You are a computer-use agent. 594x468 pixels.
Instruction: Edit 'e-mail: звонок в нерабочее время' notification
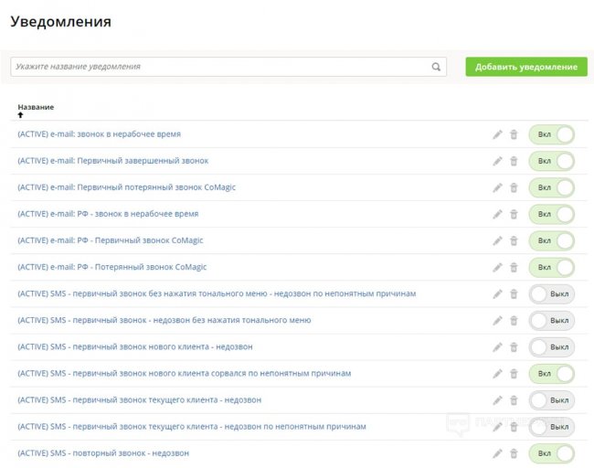(x=497, y=134)
